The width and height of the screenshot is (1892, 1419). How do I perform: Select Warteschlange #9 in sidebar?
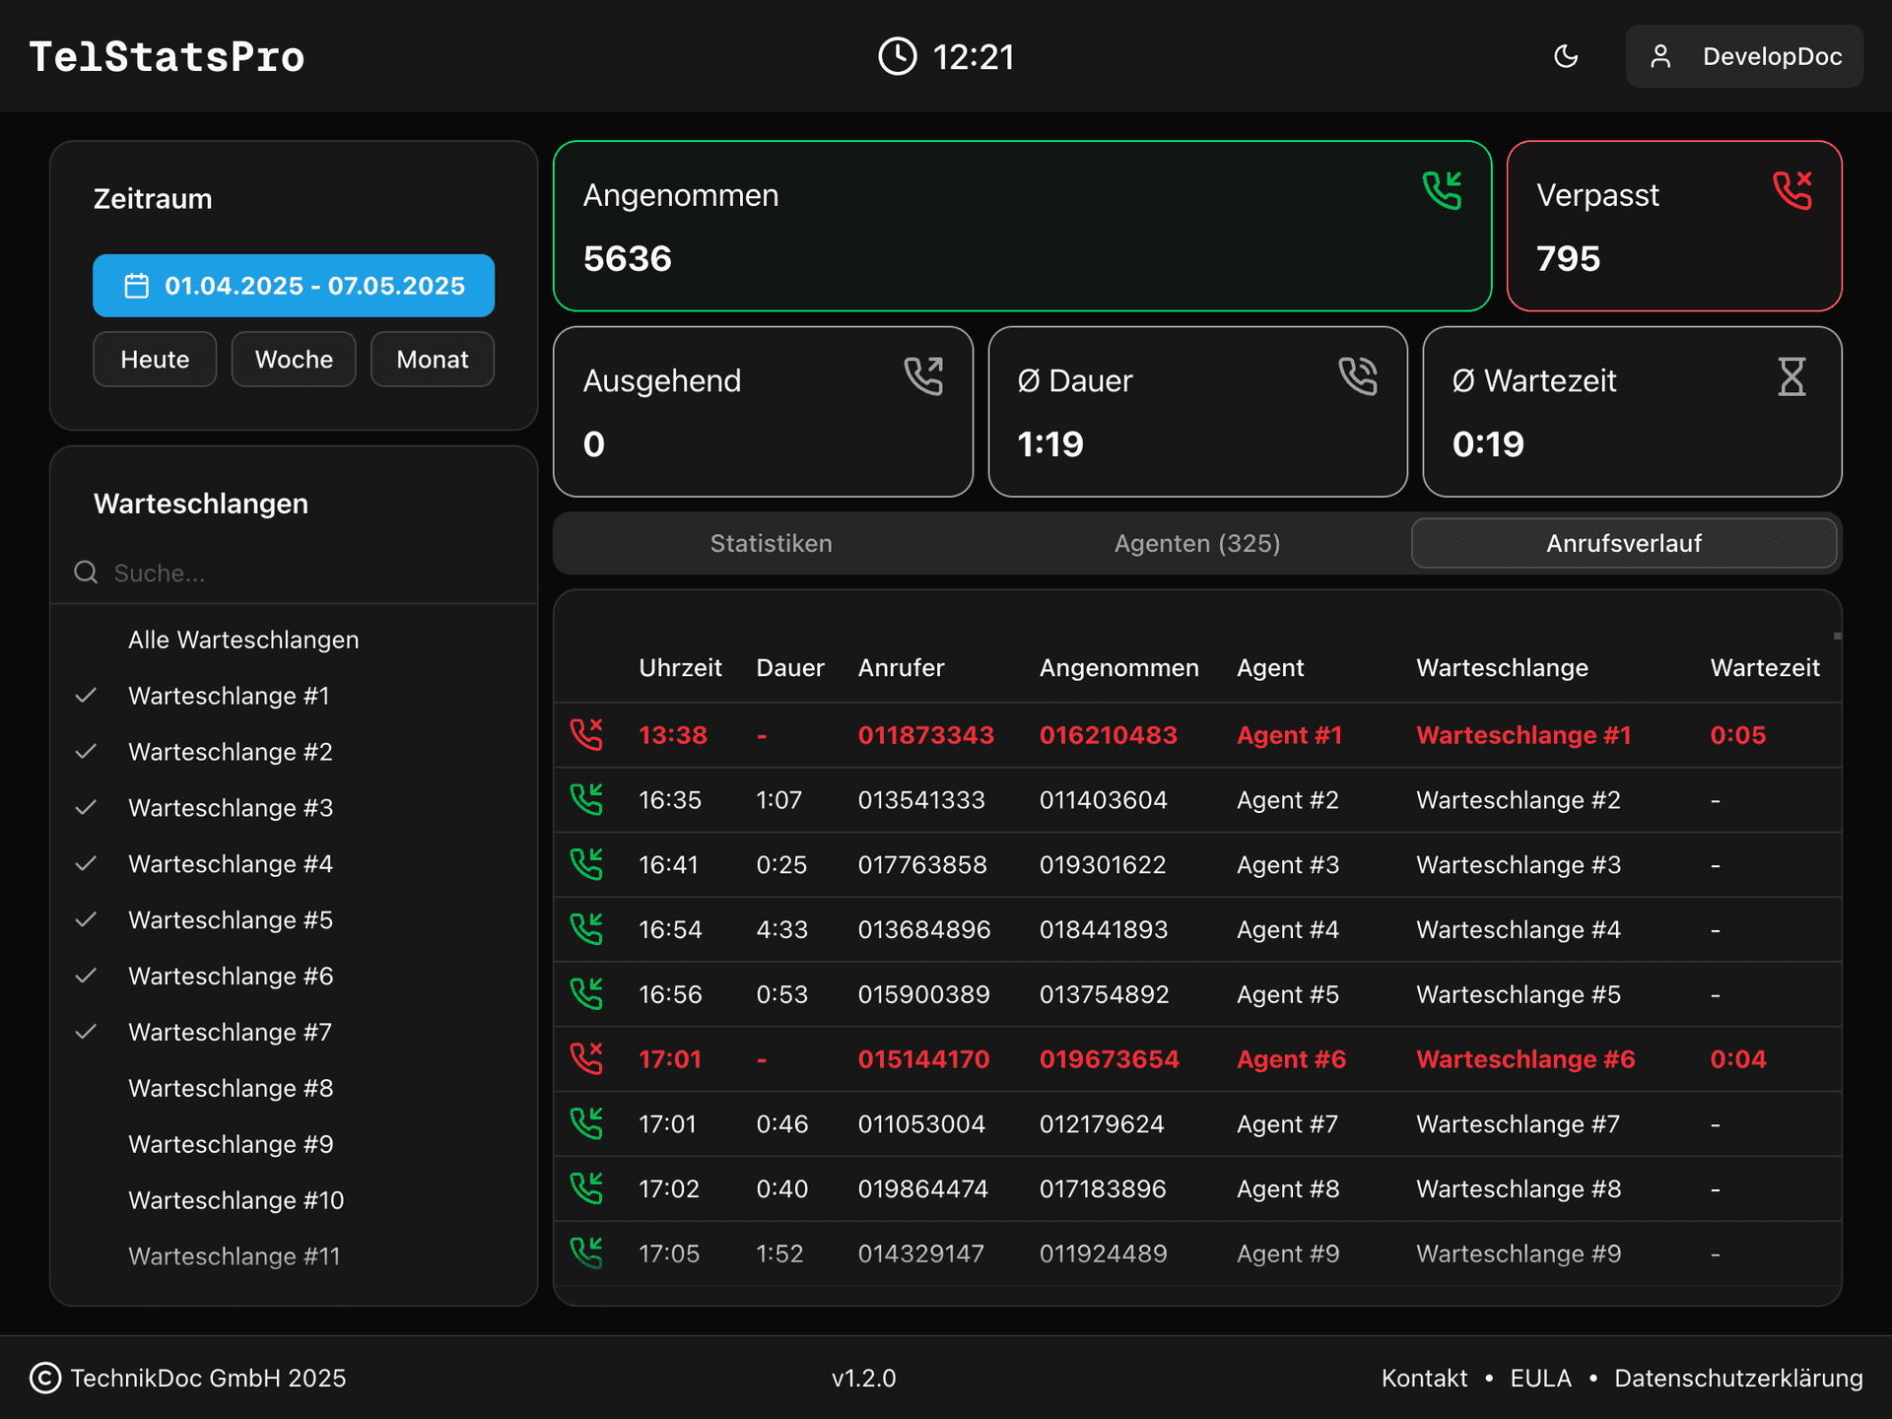tap(294, 1145)
